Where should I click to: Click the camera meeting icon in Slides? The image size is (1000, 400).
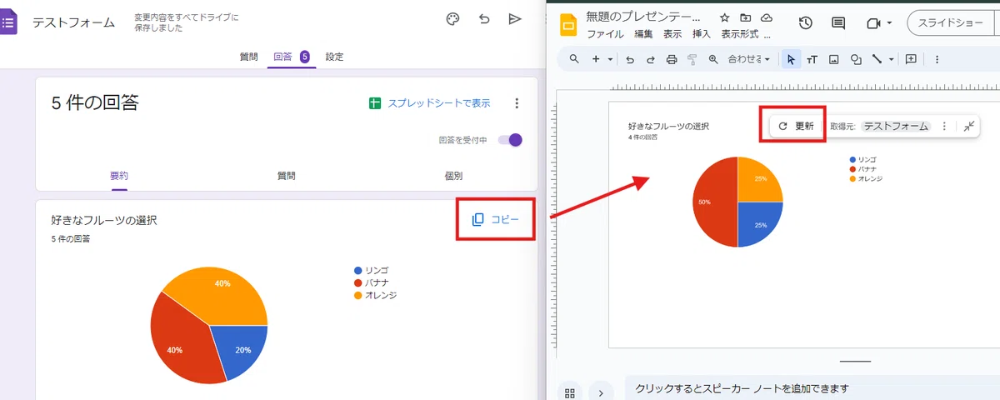point(874,23)
